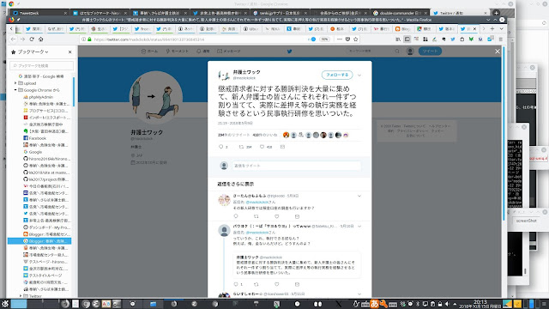Go back with Firefox back arrow
Screen dimensions: 549x309
(14, 39)
